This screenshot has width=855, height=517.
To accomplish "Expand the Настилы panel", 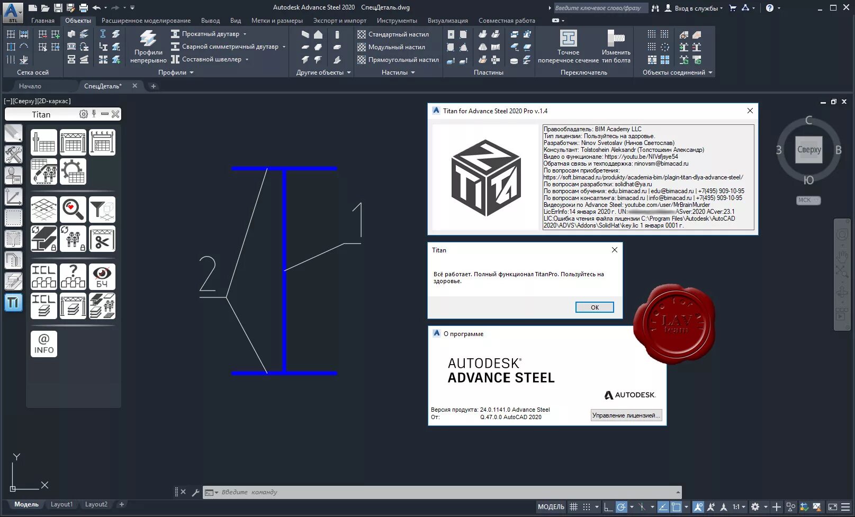I will click(x=398, y=72).
